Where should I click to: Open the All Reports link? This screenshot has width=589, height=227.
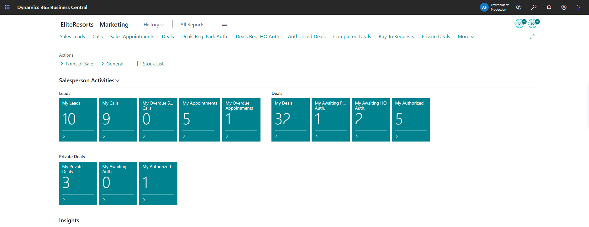tap(192, 24)
